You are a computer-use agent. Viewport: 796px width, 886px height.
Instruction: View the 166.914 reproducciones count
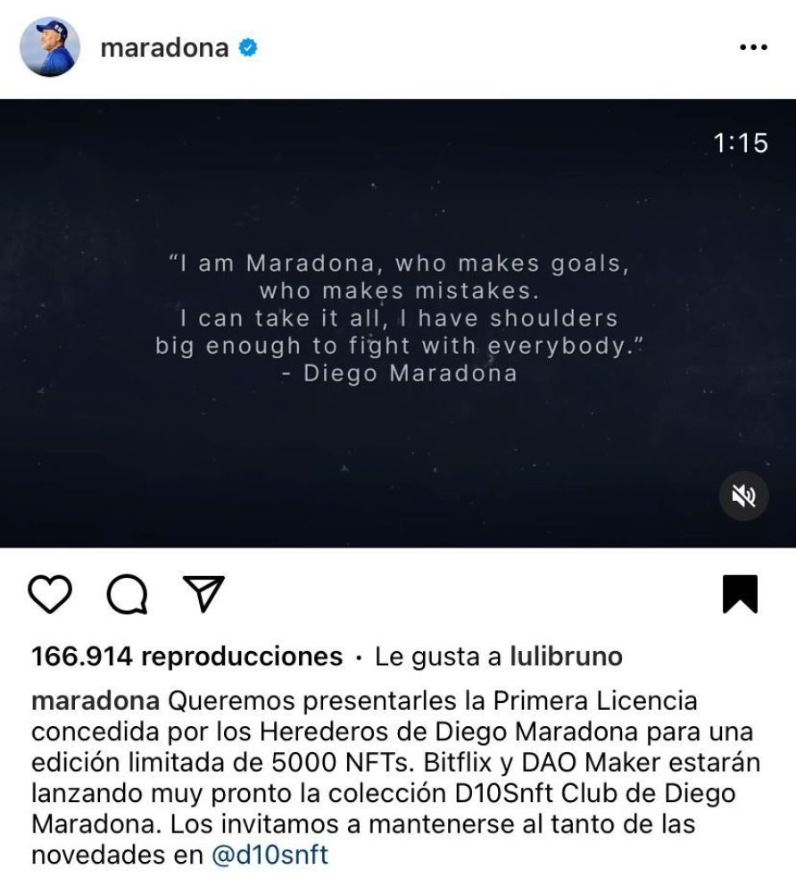[x=187, y=656]
